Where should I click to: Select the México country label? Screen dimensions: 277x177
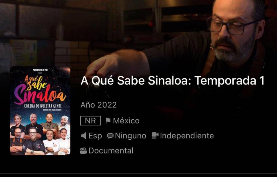coord(126,121)
